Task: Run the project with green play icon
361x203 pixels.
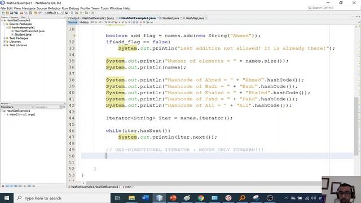Action: coord(81,13)
